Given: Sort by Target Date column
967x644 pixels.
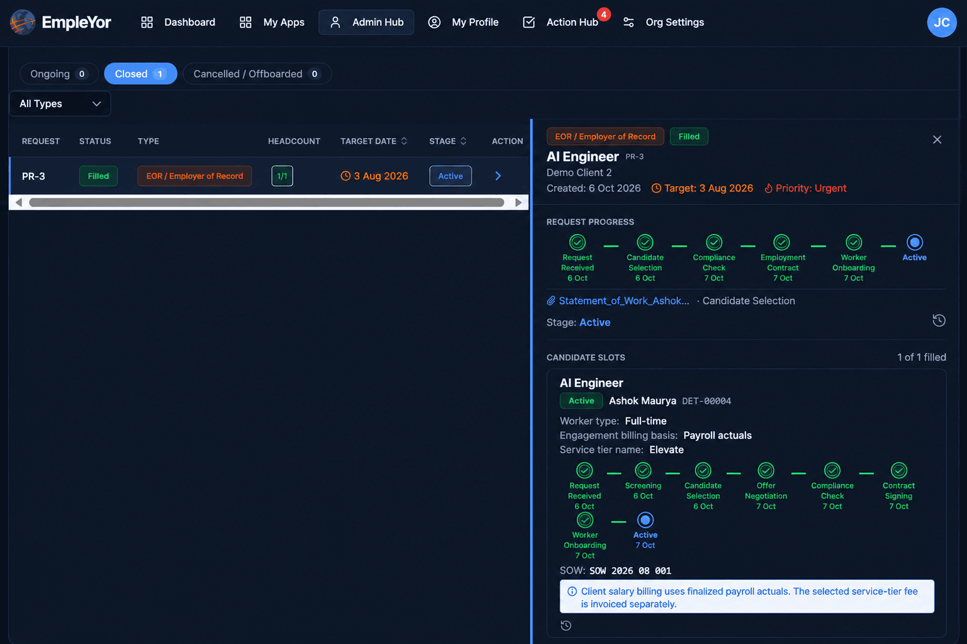Looking at the screenshot, I should pyautogui.click(x=374, y=141).
